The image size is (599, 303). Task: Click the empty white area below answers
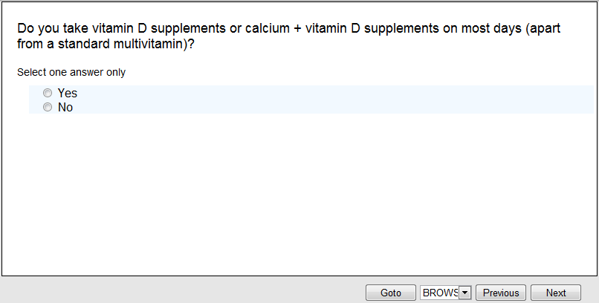pyautogui.click(x=297, y=193)
